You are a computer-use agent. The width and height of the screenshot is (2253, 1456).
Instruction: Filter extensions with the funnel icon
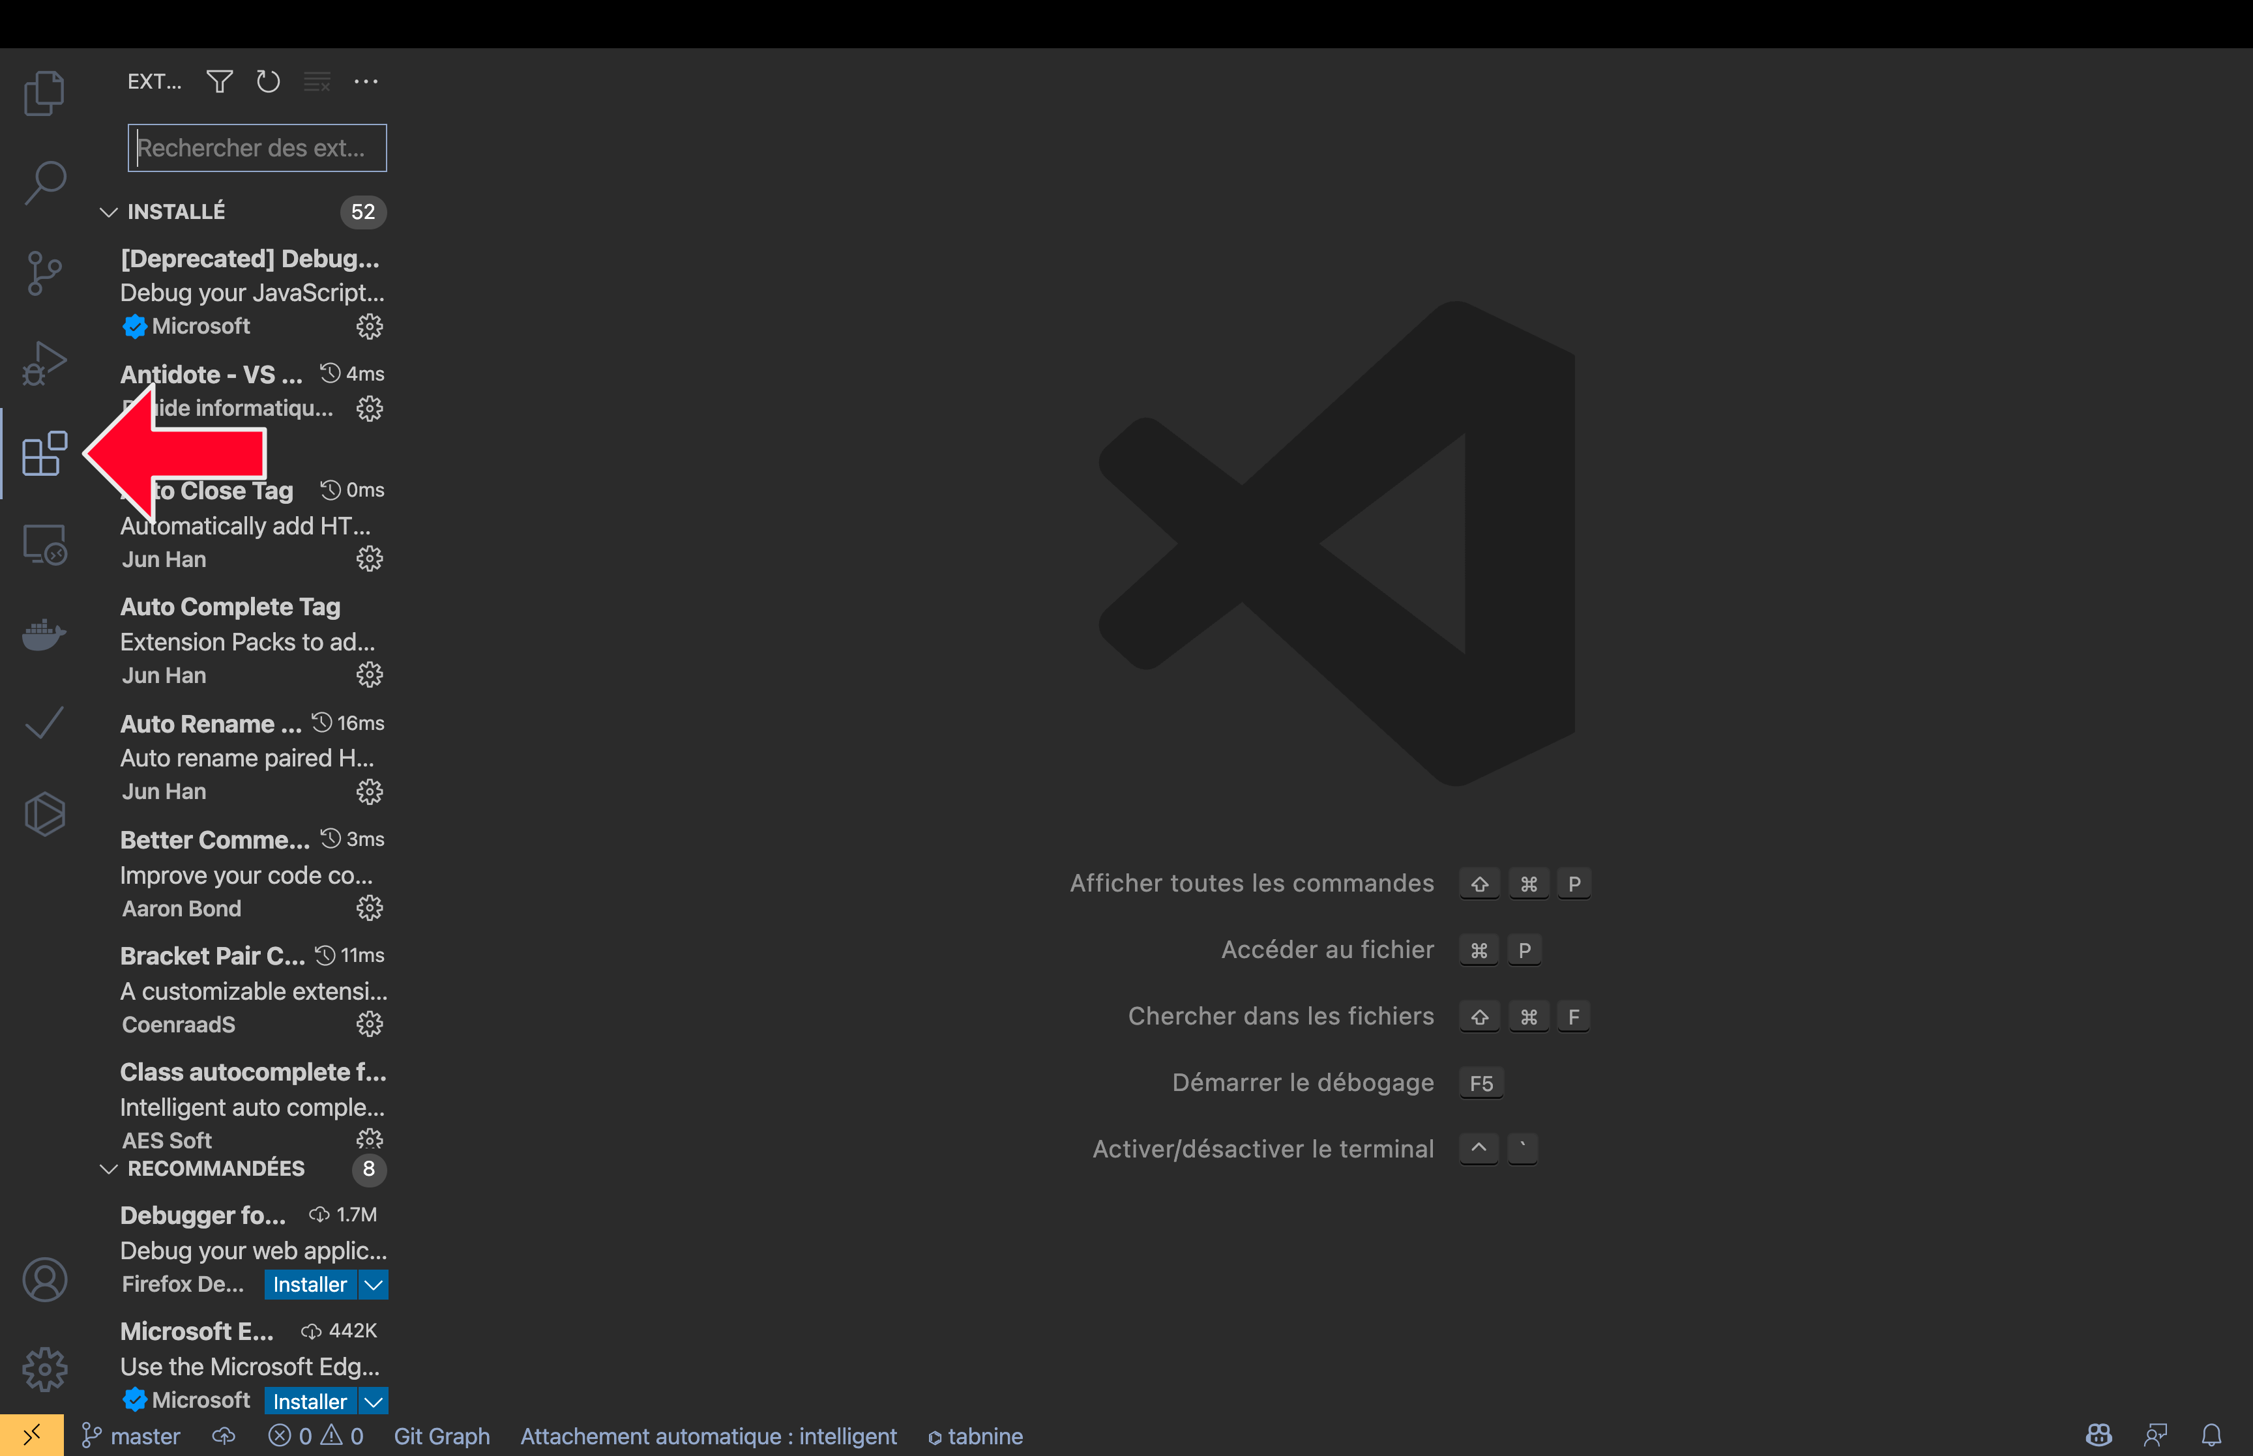pos(219,81)
